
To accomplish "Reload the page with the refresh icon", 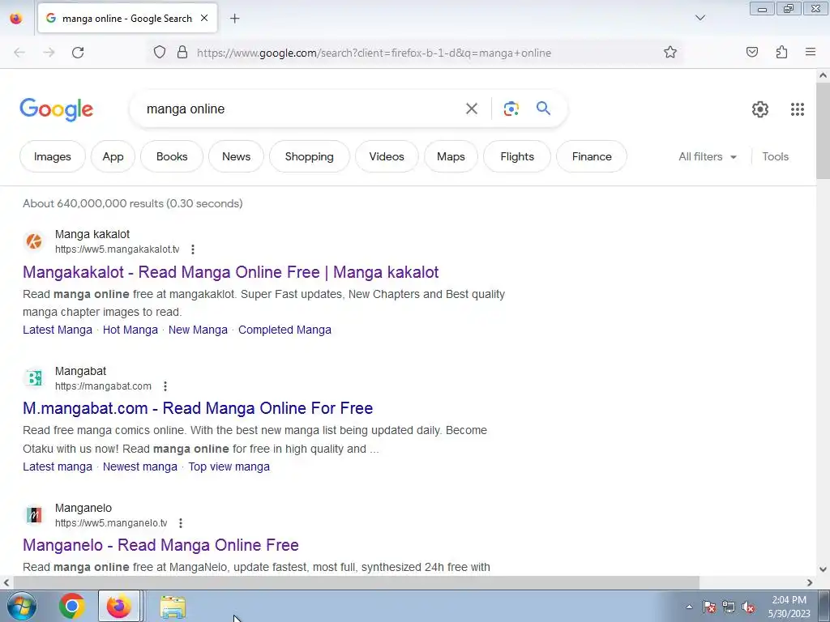I will tap(78, 53).
